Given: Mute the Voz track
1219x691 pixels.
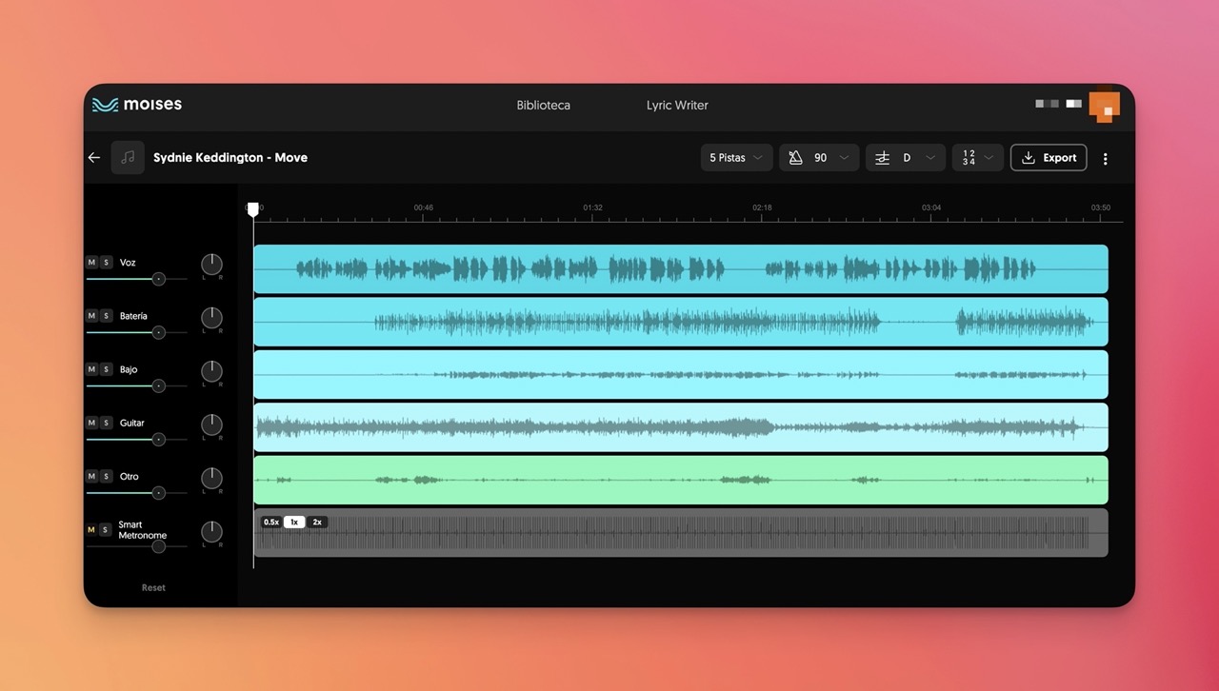Looking at the screenshot, I should click(x=92, y=263).
